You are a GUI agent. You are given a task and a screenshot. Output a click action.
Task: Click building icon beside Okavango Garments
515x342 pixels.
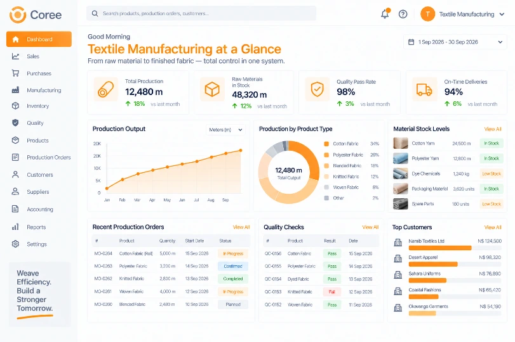[x=398, y=308]
